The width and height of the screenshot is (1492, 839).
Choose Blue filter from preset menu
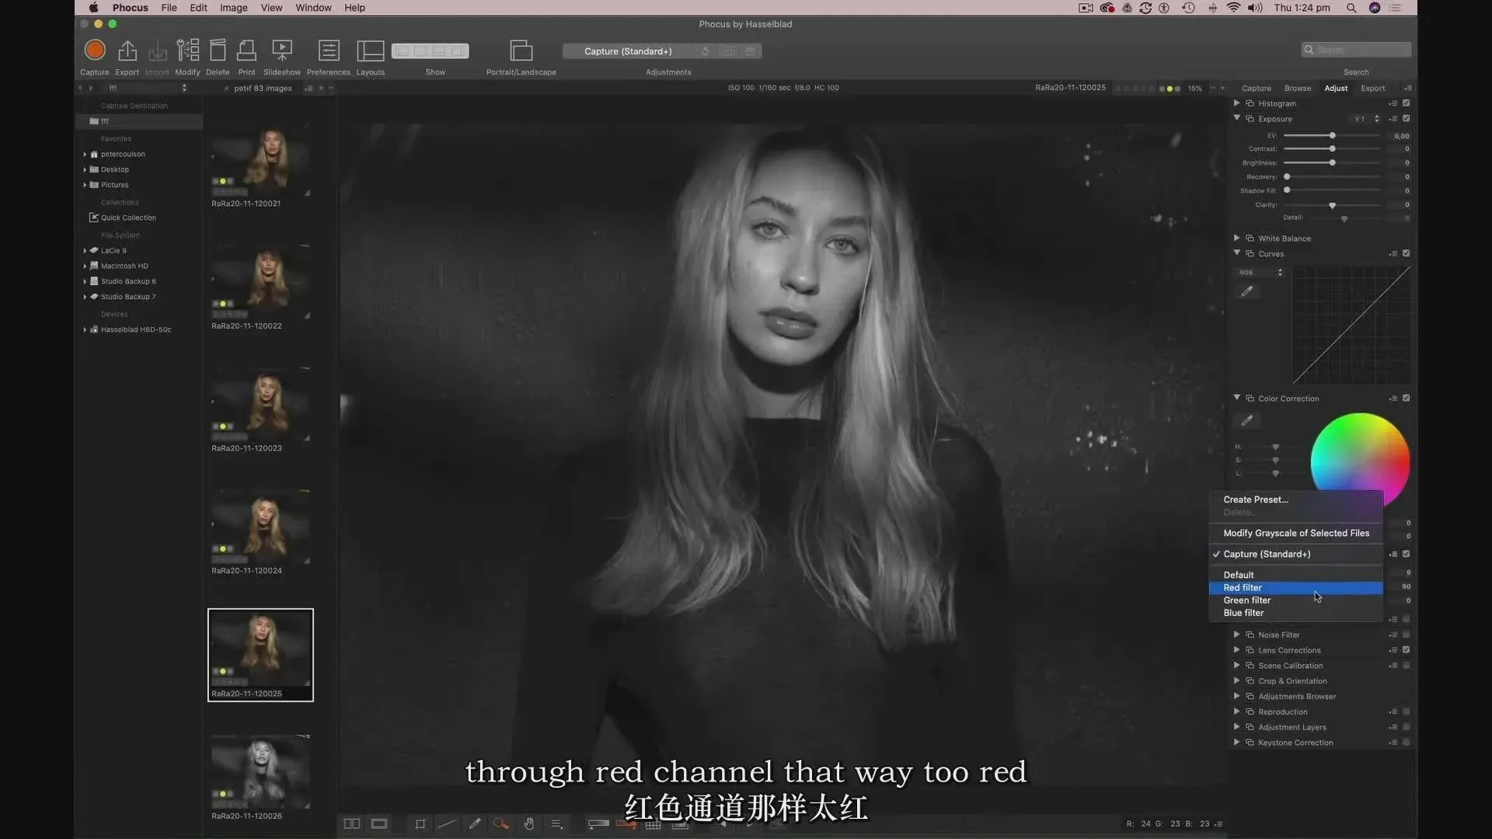click(x=1295, y=613)
